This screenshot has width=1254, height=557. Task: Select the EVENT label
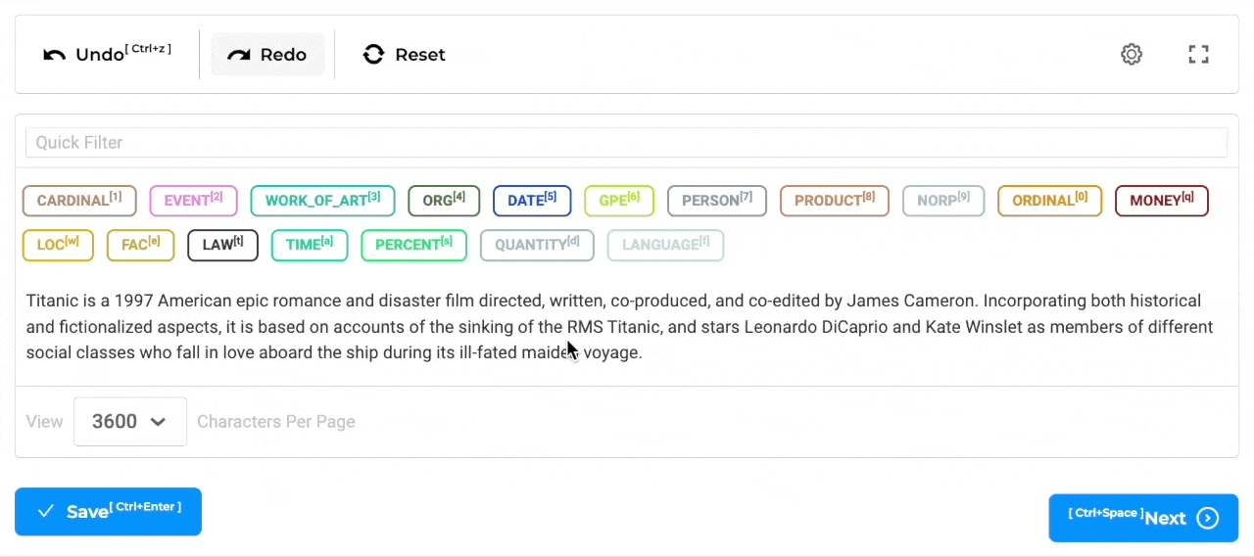coord(193,201)
